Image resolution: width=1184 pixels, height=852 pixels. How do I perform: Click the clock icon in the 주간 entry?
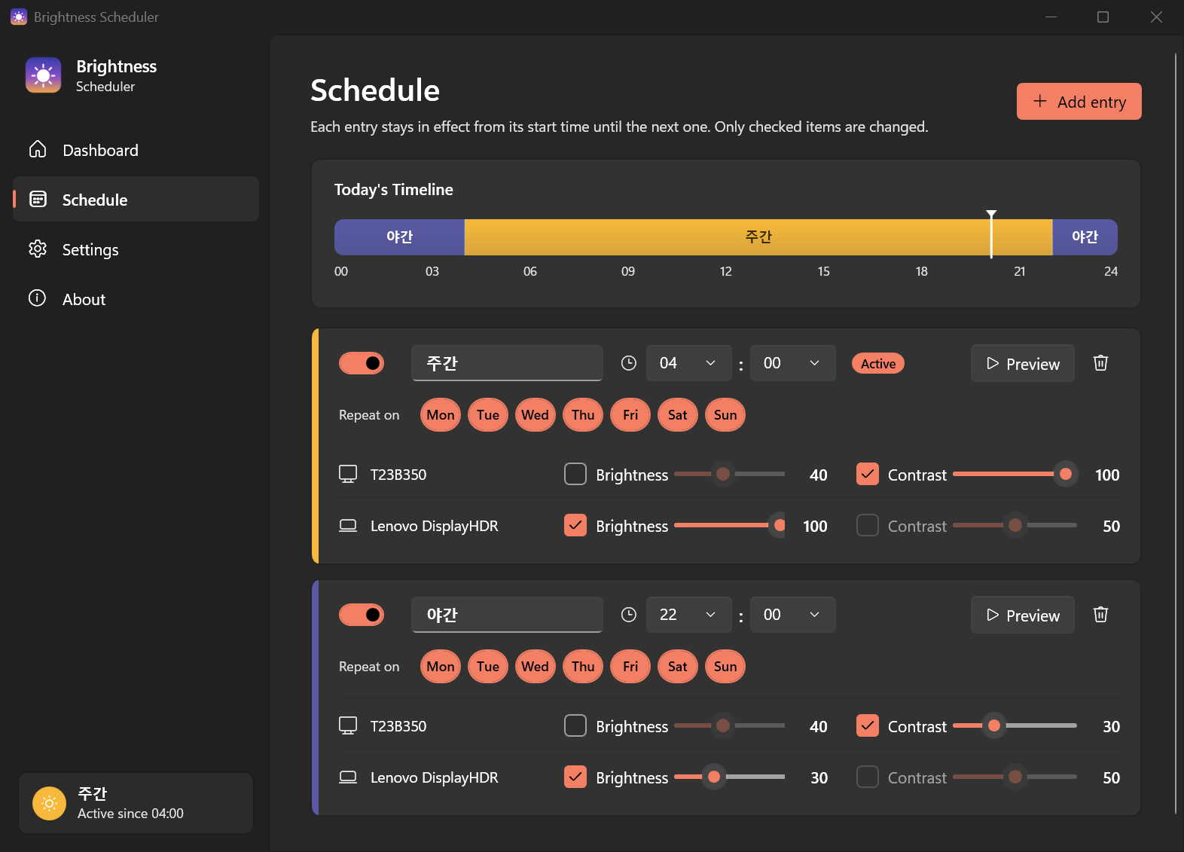click(x=629, y=363)
